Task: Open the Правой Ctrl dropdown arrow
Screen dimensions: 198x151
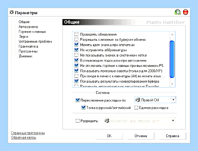Action: tap(173, 100)
